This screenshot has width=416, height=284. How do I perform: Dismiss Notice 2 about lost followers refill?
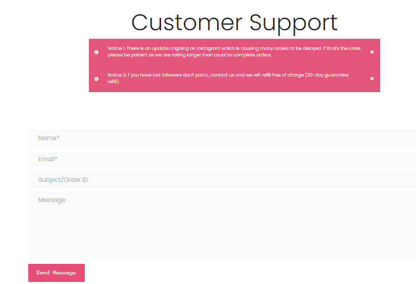[372, 79]
